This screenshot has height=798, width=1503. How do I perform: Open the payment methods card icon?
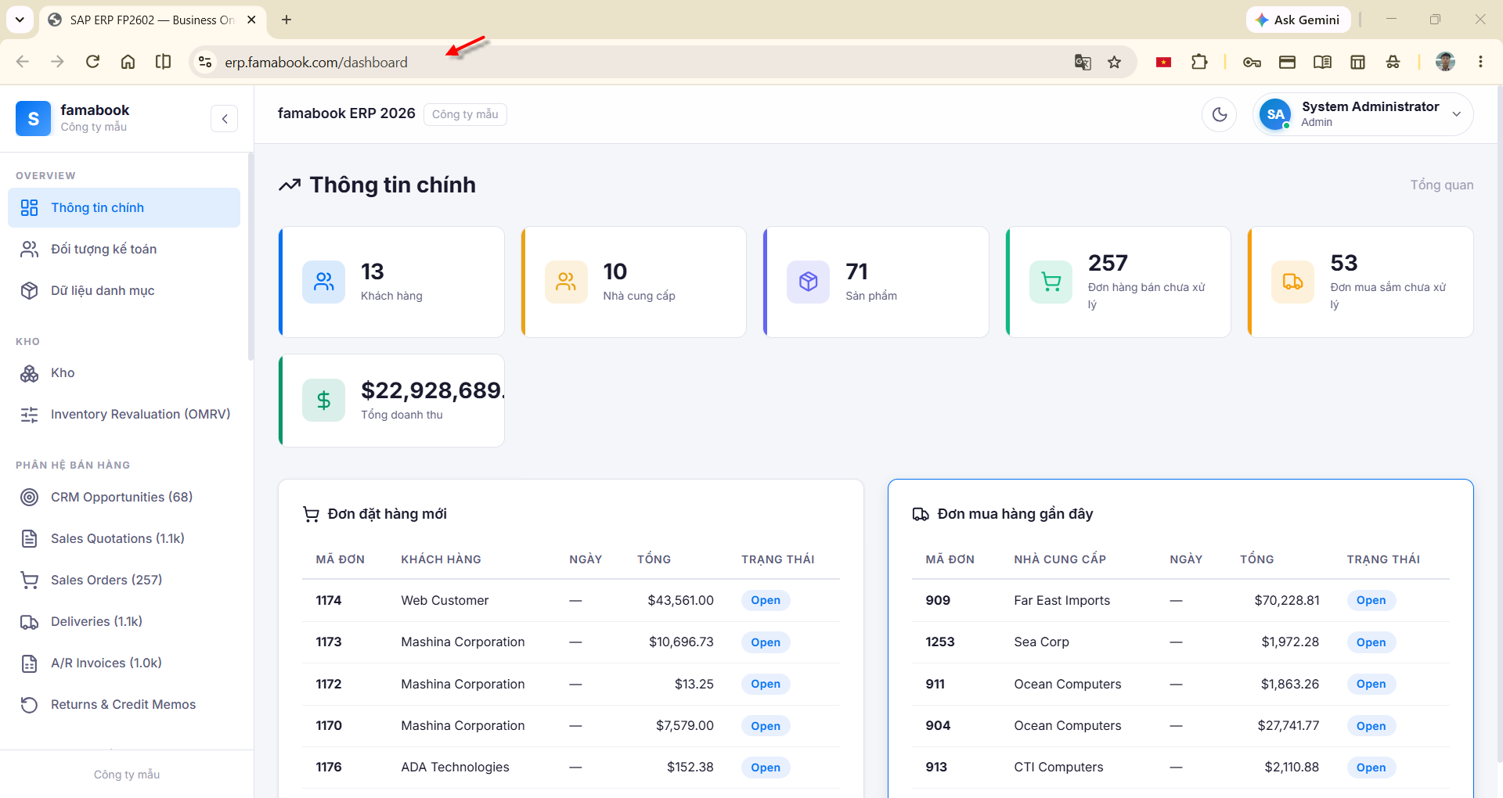[x=1287, y=62]
